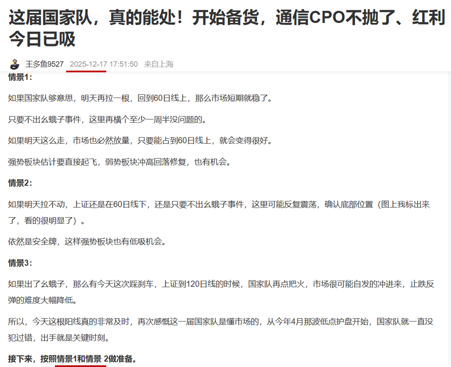The image size is (451, 367).
Task: Select the post timestamp 2025-12-17 17:51:50
Action: click(104, 64)
